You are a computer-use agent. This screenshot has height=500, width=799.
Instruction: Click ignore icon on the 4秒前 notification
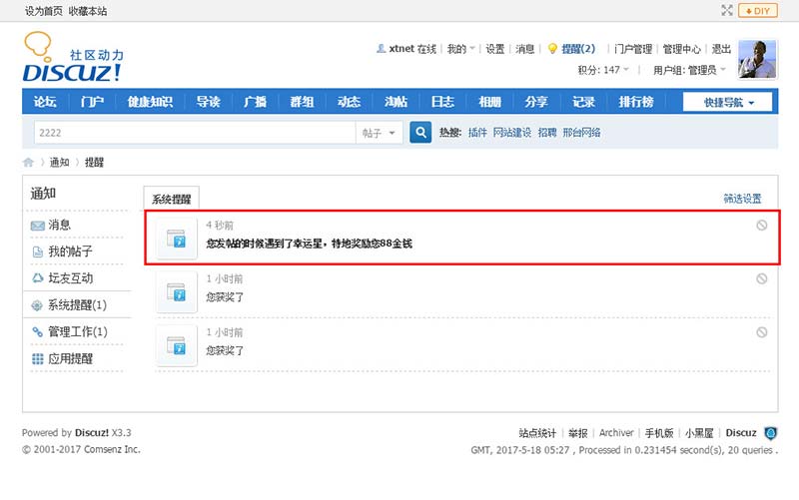[x=762, y=226]
